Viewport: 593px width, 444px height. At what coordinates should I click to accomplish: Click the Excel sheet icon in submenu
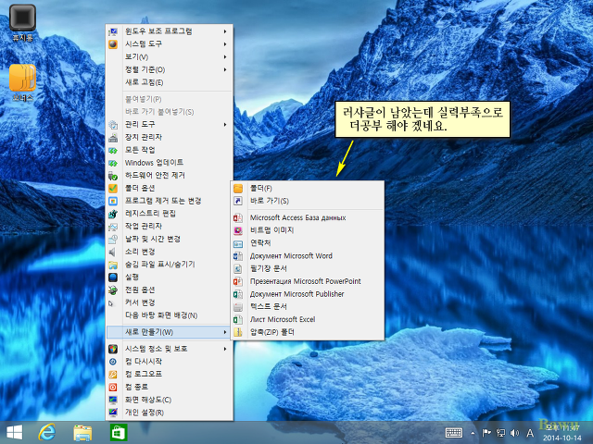coord(238,319)
